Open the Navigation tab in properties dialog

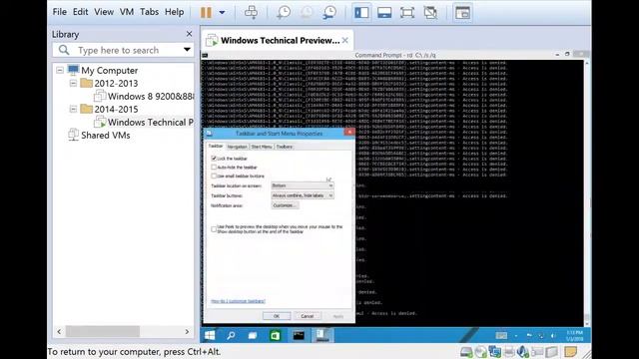coord(238,147)
